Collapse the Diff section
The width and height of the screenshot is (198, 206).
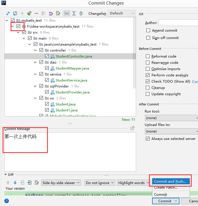[6, 175]
